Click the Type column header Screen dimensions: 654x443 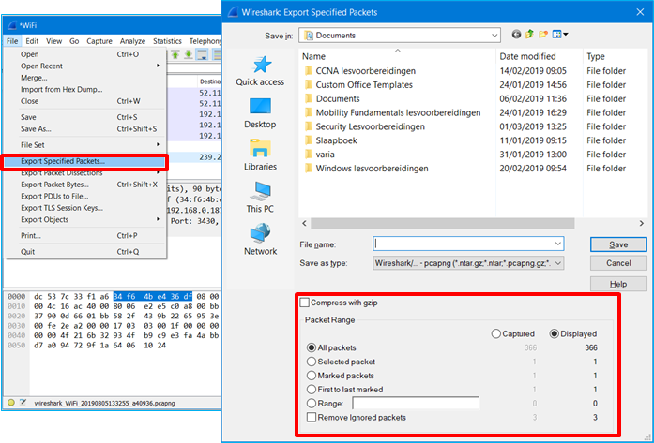click(596, 56)
